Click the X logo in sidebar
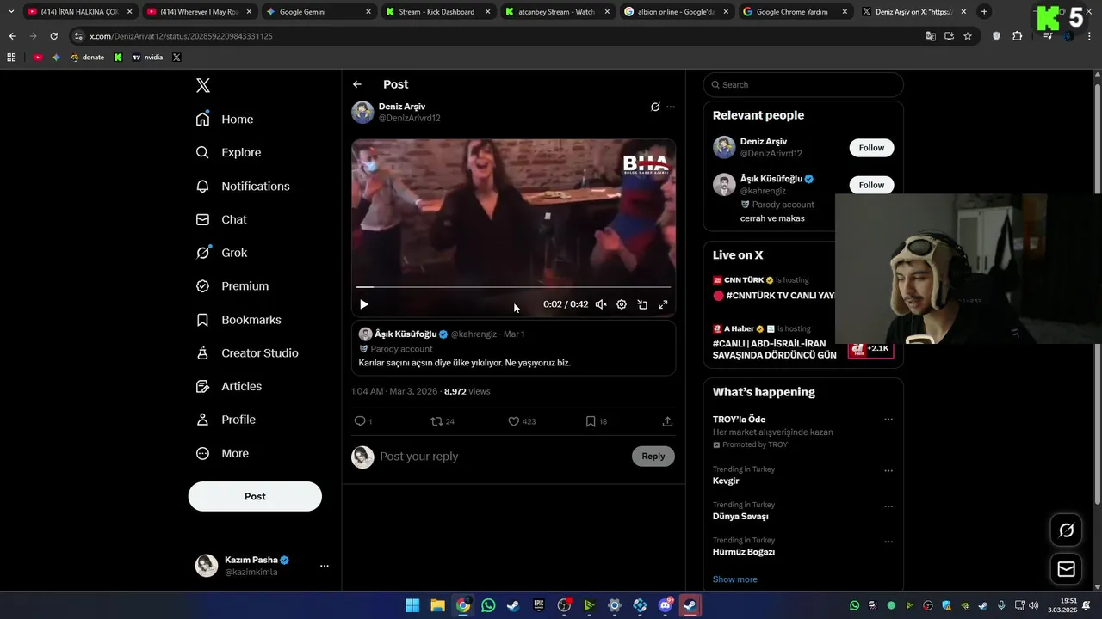Screen dimensions: 1102x619 pos(203,85)
